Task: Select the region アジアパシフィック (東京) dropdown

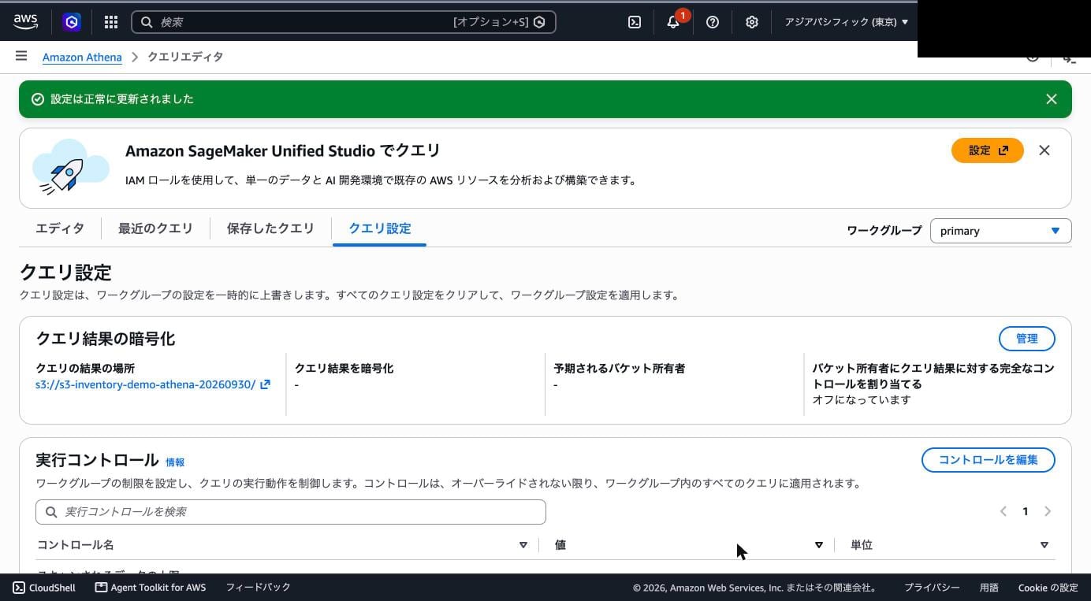Action: click(x=846, y=22)
